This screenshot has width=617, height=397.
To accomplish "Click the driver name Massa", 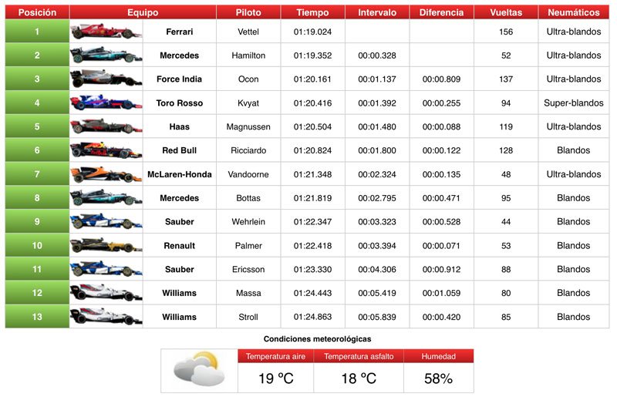I will [x=248, y=293].
